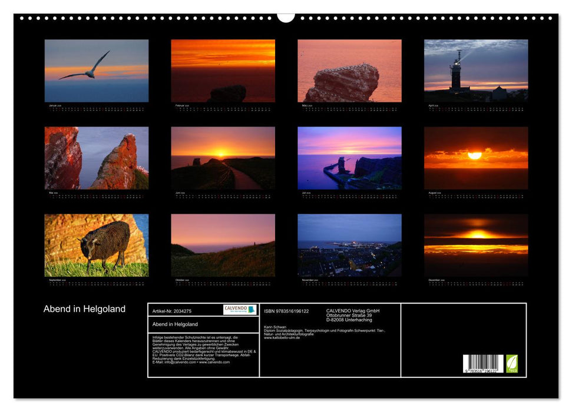The width and height of the screenshot is (572, 412).
Task: Select the April lighthouse thumbnail
Action: 476,71
